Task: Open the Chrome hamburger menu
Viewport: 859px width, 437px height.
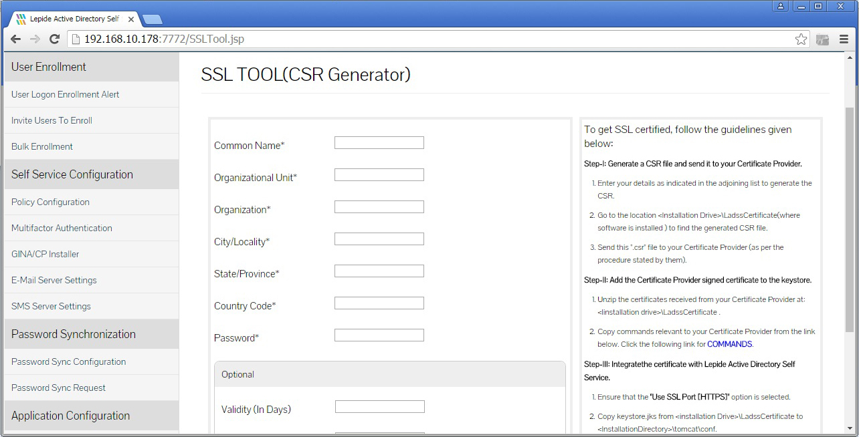Action: pyautogui.click(x=844, y=39)
